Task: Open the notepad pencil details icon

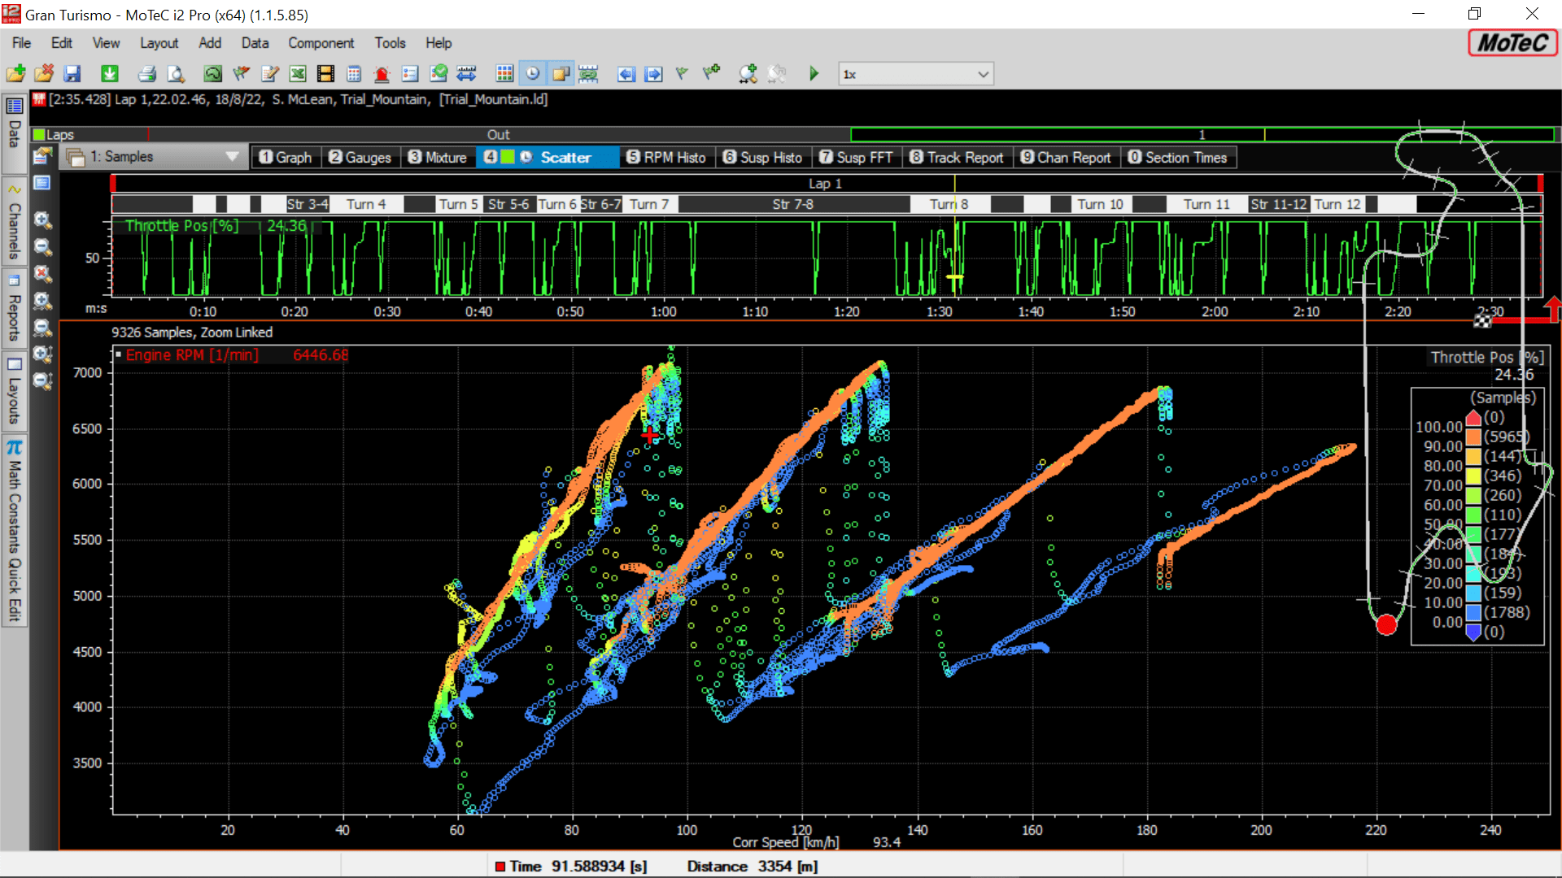Action: (x=269, y=74)
